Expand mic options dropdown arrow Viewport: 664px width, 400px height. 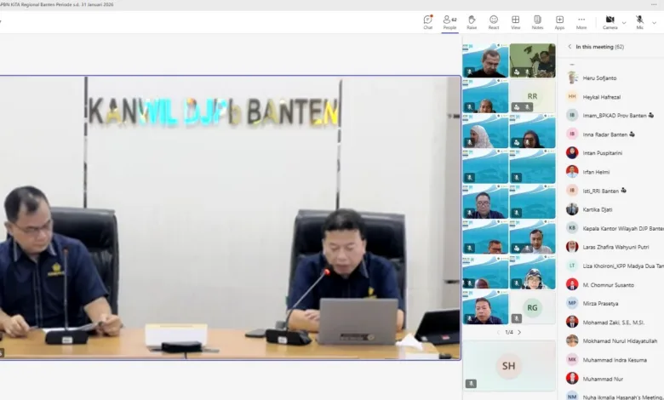point(654,22)
